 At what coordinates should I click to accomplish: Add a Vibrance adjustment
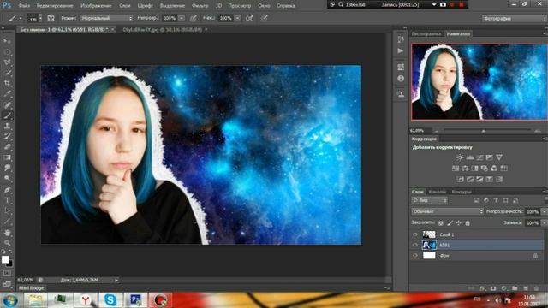click(x=499, y=157)
